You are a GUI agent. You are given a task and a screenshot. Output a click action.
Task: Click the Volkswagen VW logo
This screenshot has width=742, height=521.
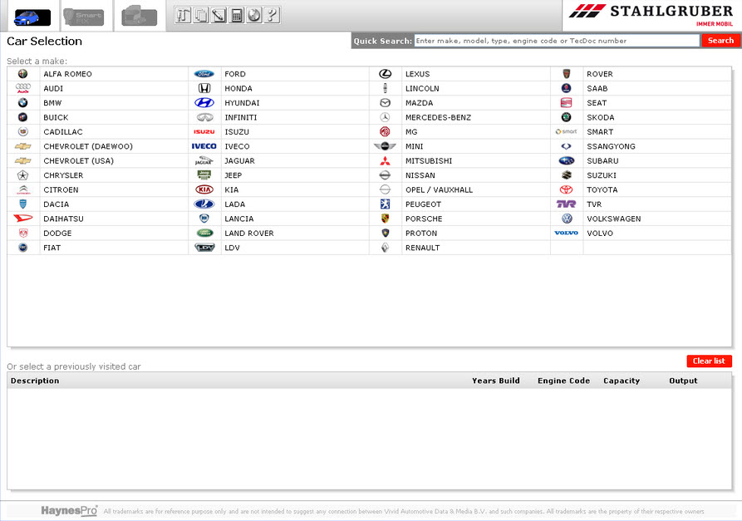[567, 219]
